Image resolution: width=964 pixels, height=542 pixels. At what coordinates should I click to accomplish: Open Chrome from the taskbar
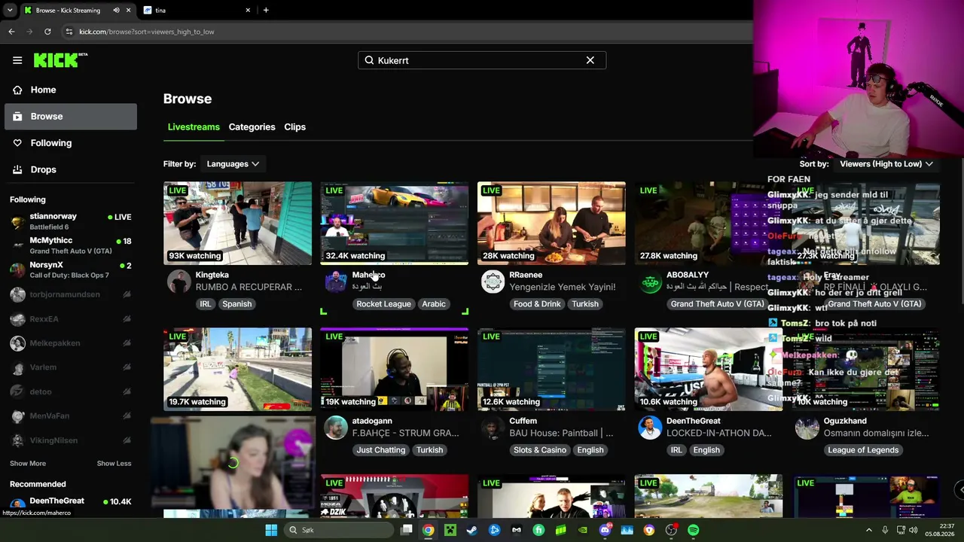(x=428, y=530)
